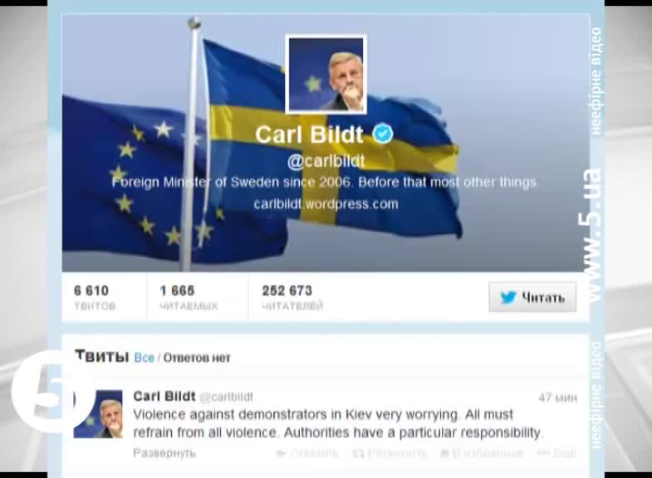Open the carlbildt.wordpress.com link
This screenshot has height=478, width=652.
326,204
